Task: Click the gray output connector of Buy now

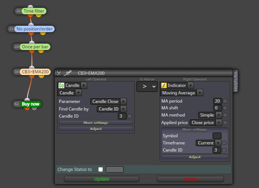Action: 34,109
